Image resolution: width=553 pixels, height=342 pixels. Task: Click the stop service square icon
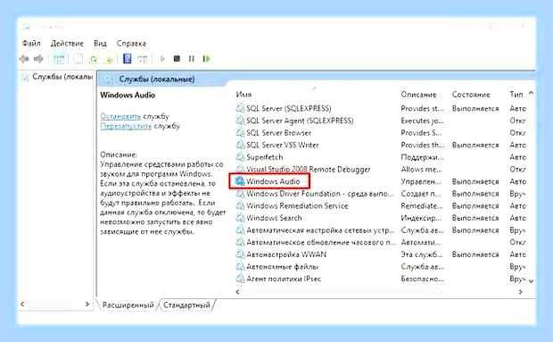point(177,59)
